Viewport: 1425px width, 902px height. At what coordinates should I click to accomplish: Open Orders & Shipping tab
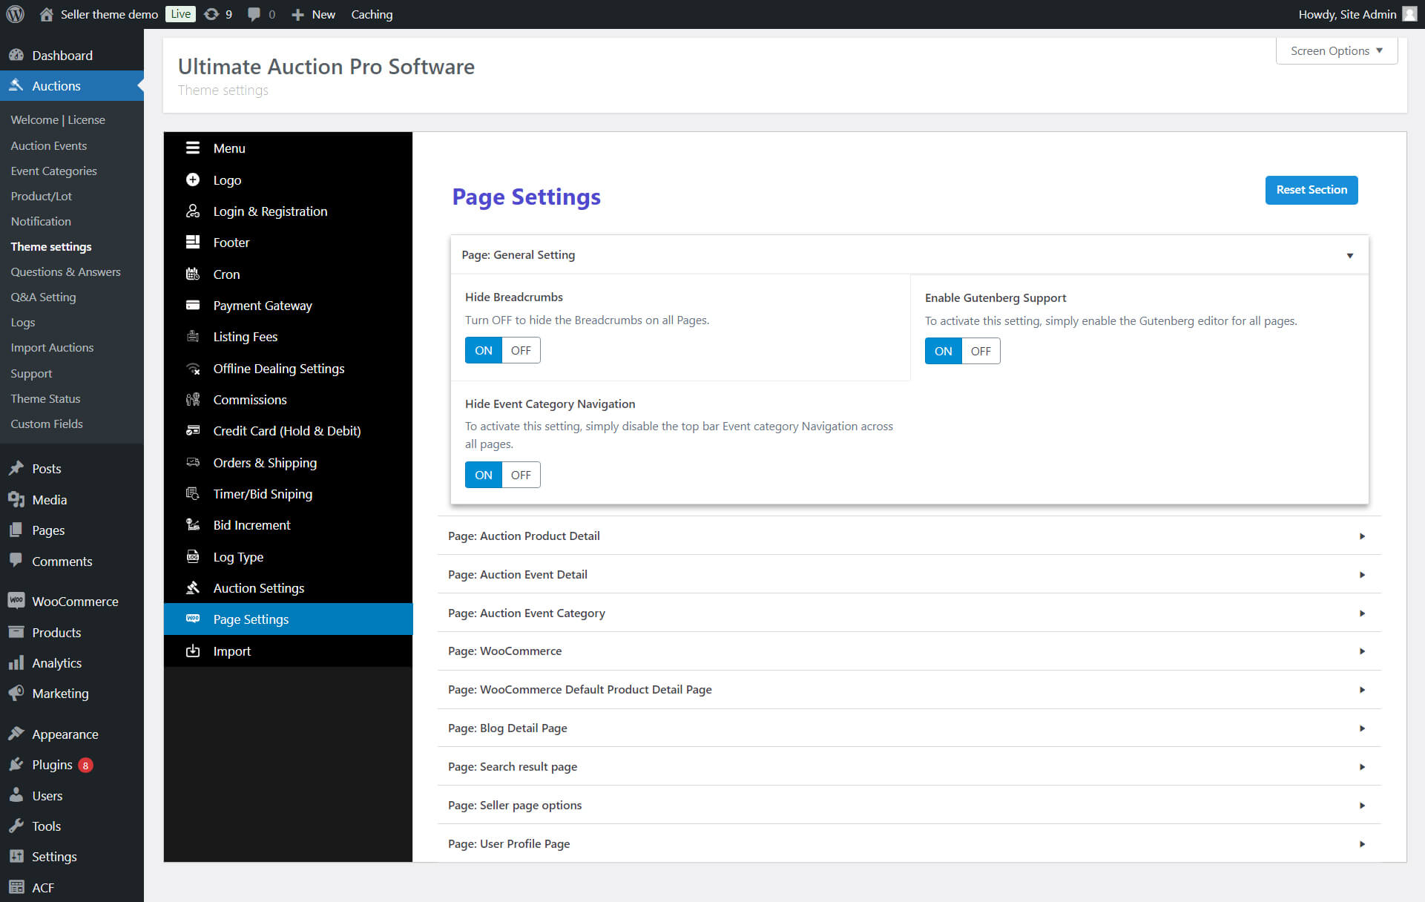[288, 462]
